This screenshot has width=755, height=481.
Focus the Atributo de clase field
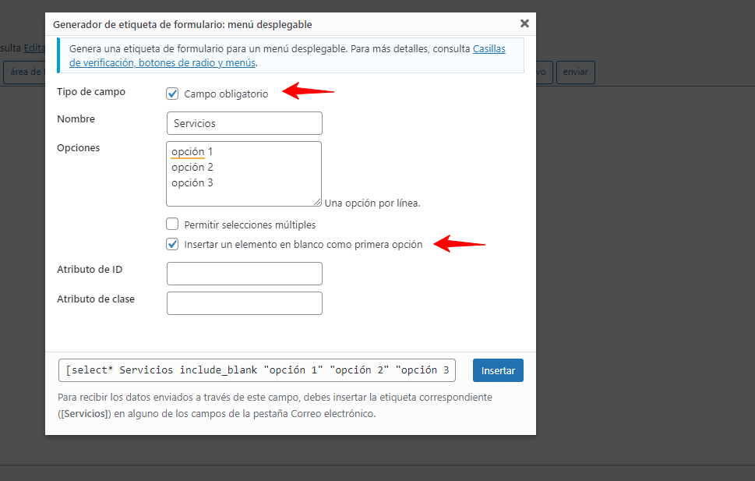(x=244, y=303)
